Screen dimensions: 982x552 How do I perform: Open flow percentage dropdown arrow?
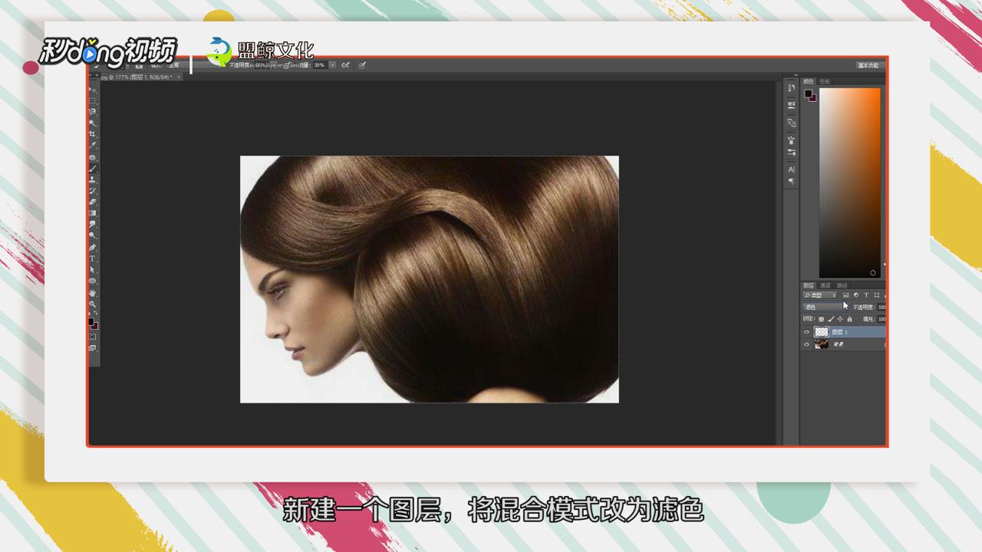(332, 65)
